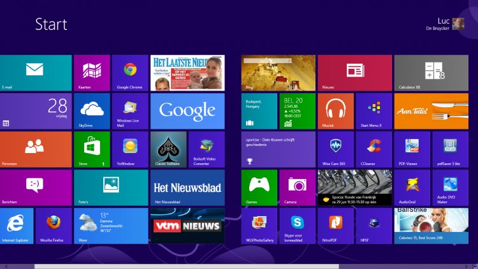
Task: Open Calculator X8 tile
Action: point(431,73)
